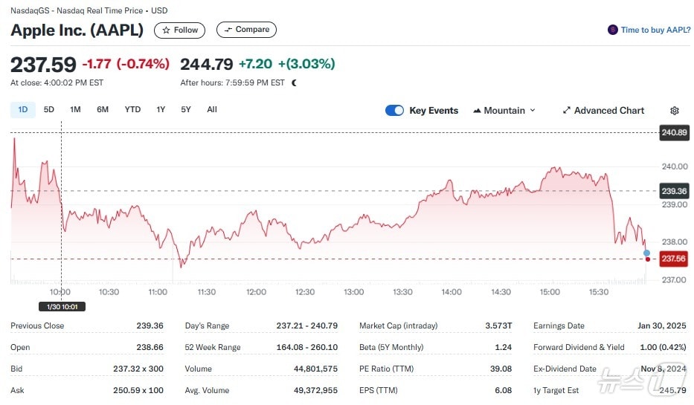
Task: Click the purple Time to buy icon
Action: [x=613, y=30]
